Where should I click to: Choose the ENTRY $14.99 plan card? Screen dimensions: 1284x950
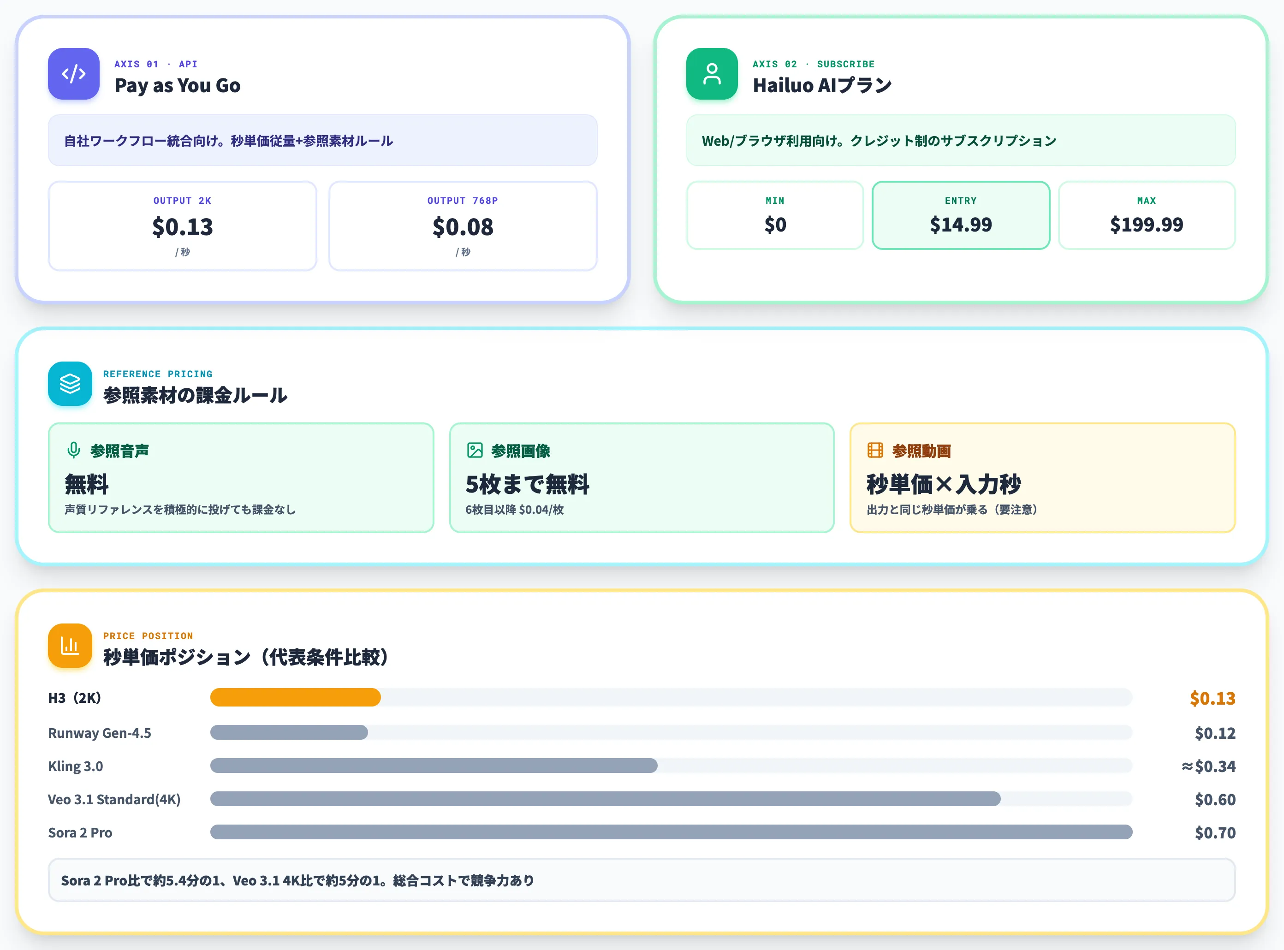[x=961, y=215]
